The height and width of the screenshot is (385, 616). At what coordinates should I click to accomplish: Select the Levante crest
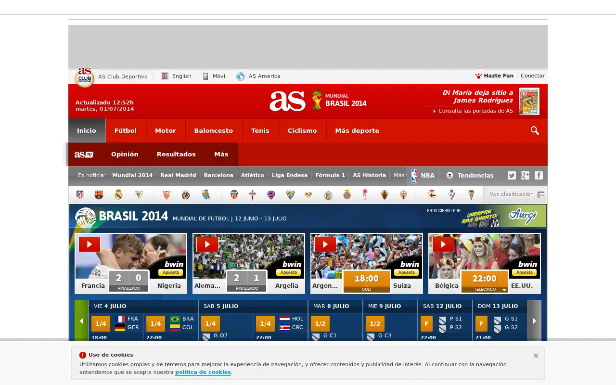(271, 194)
